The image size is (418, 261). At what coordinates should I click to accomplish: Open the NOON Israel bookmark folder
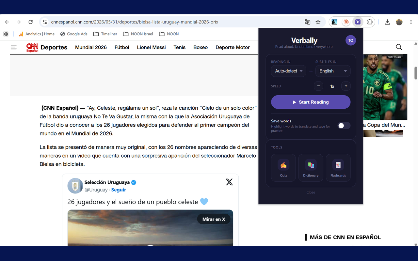pos(138,34)
